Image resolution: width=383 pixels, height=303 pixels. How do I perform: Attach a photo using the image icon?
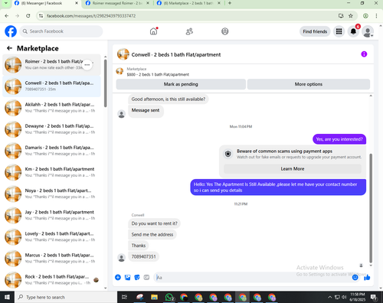[127, 277]
